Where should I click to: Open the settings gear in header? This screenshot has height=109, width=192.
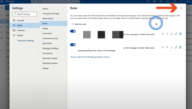coord(175,1)
